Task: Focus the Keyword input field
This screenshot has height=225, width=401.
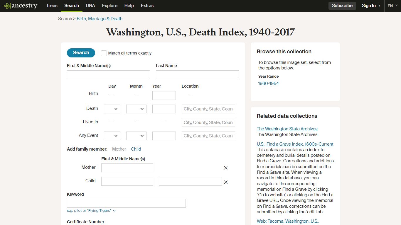Action: tap(126, 203)
